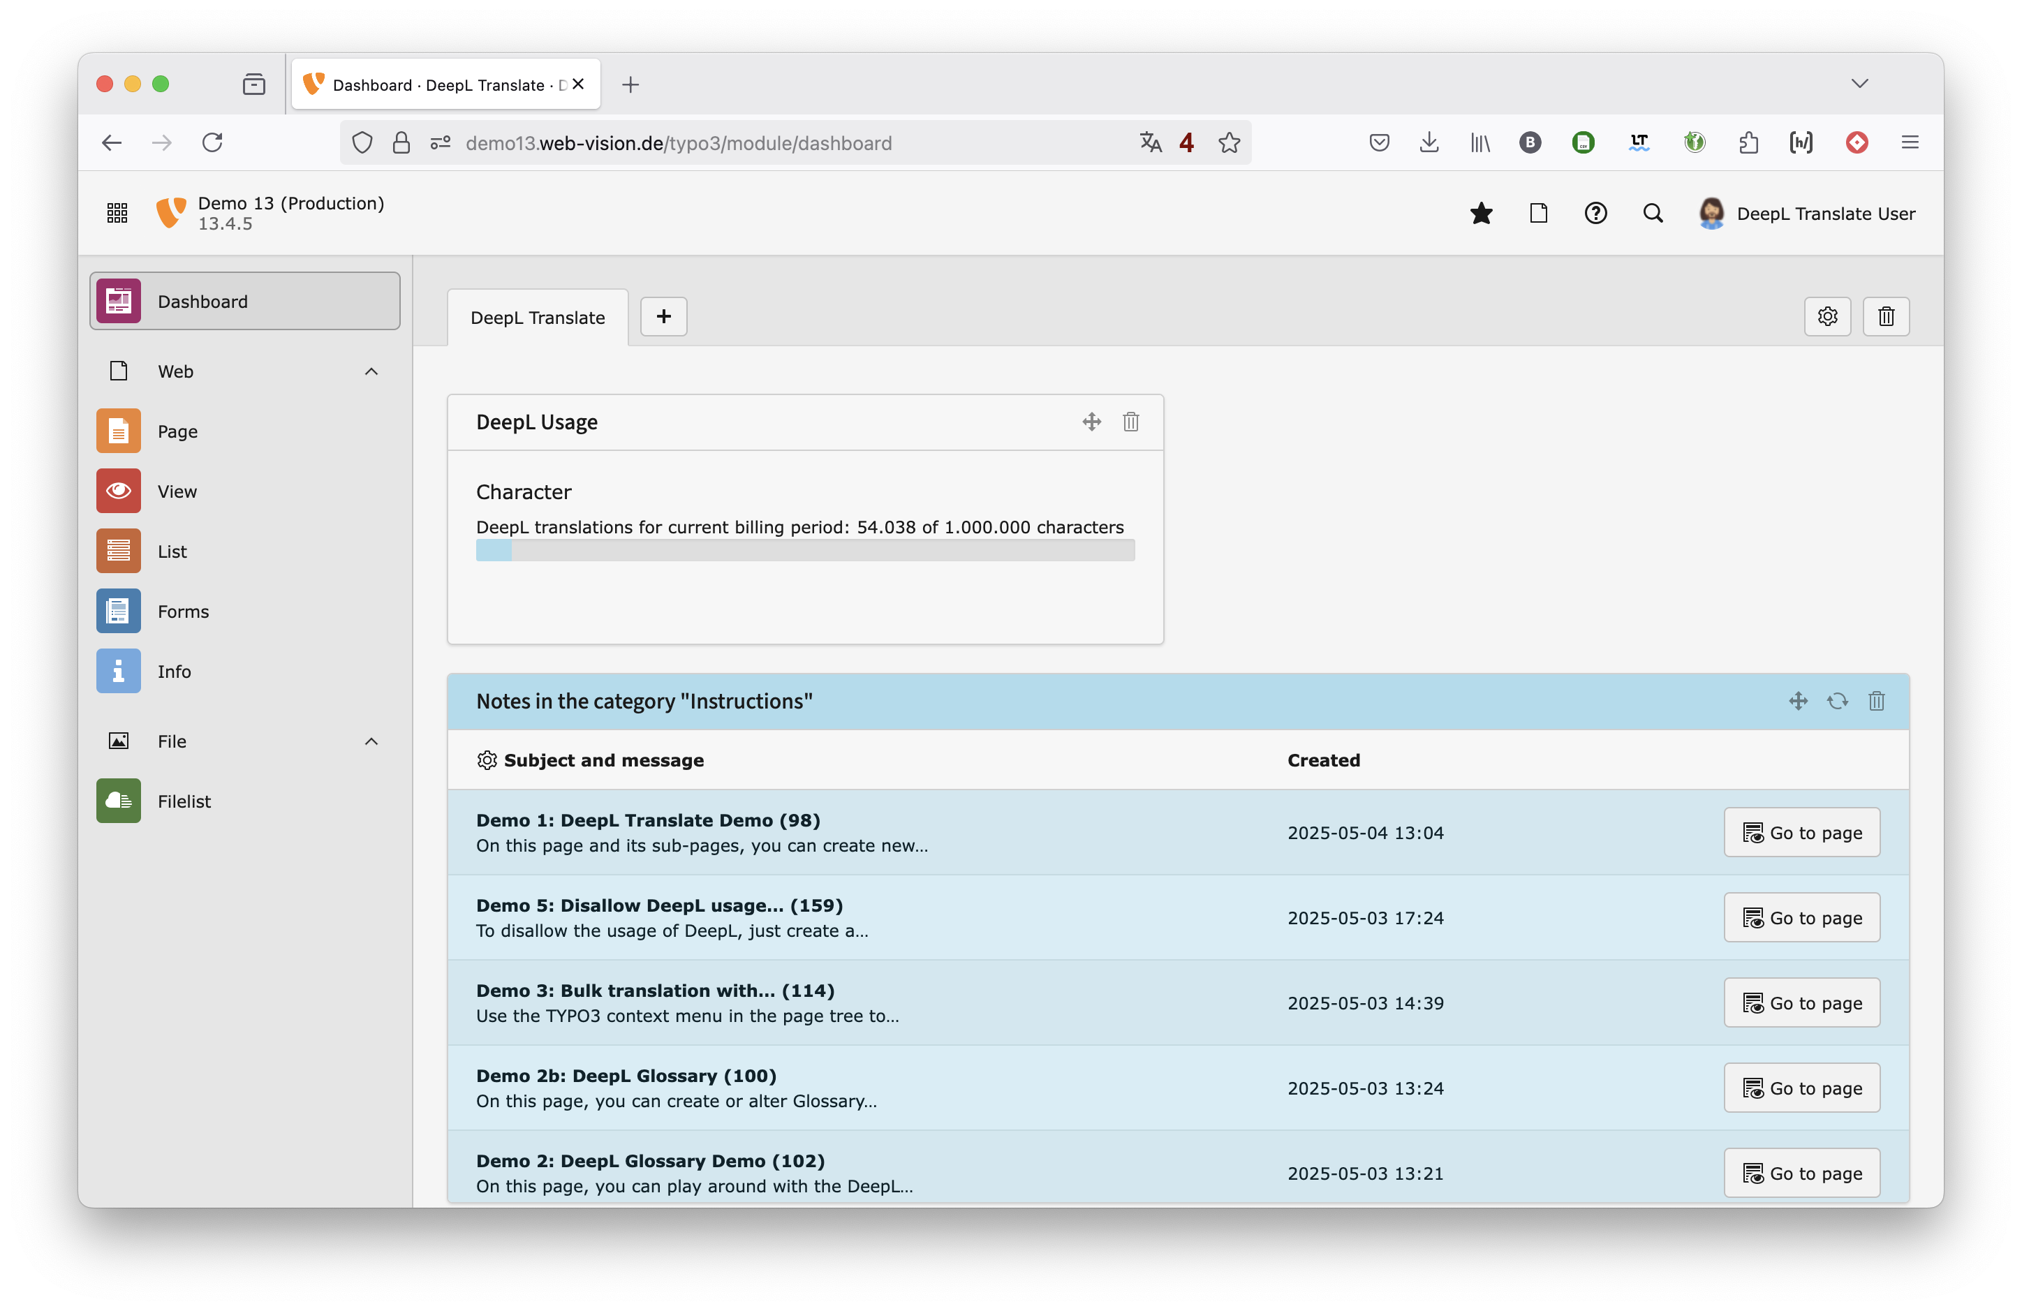Screen dimensions: 2022x1311
Task: Delete the current dashboard
Action: point(1886,317)
